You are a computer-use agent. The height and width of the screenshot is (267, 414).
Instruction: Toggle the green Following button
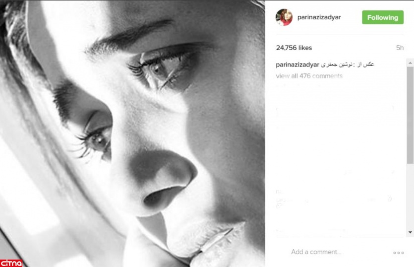[x=383, y=17]
